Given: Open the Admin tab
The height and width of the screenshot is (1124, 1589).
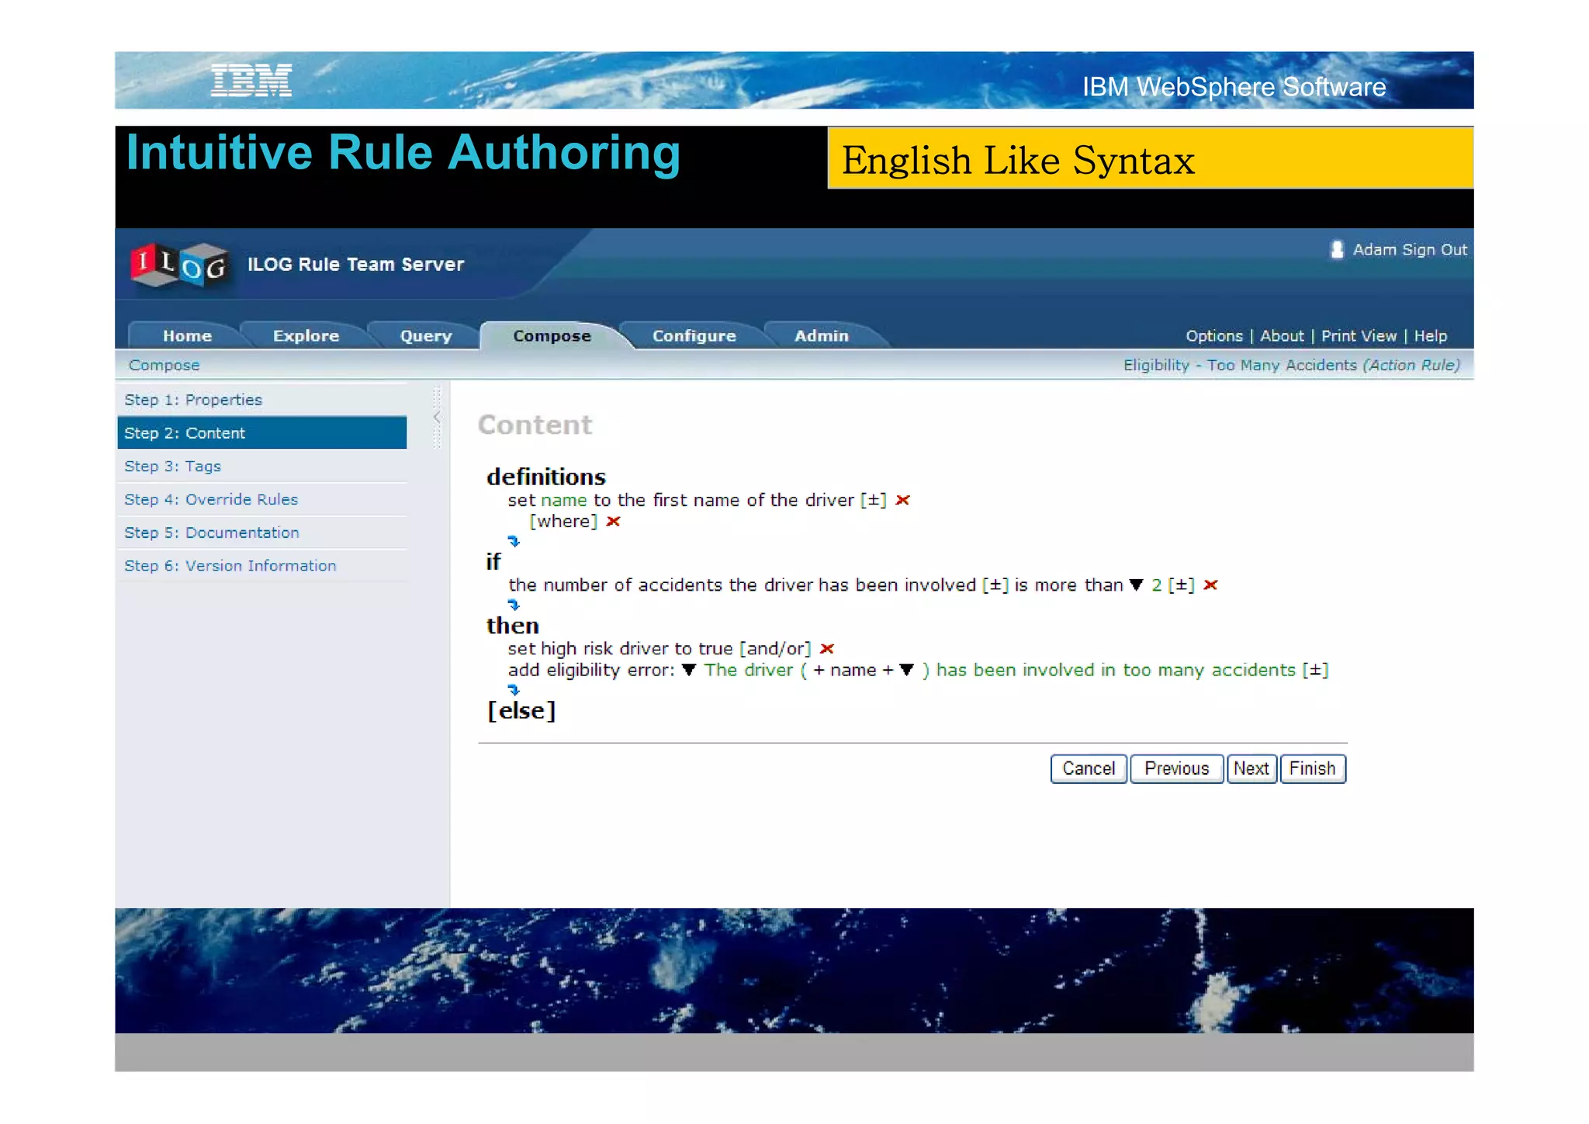Looking at the screenshot, I should pyautogui.click(x=822, y=336).
